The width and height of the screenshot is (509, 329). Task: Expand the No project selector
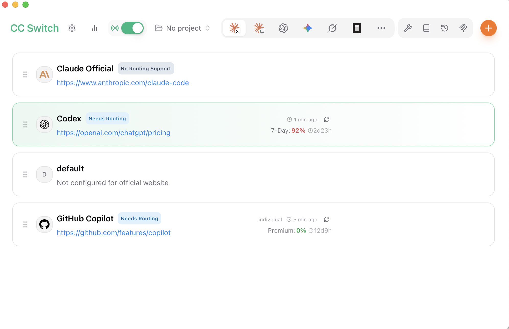tap(183, 28)
